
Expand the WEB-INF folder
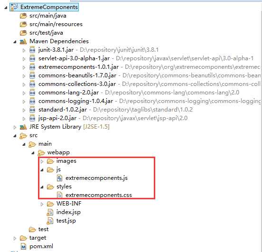click(x=42, y=204)
